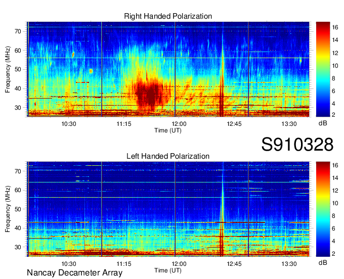344x279 pixels.
Task: Select the 60 MHz tick on Right Handed plot
Action: click(x=18, y=51)
